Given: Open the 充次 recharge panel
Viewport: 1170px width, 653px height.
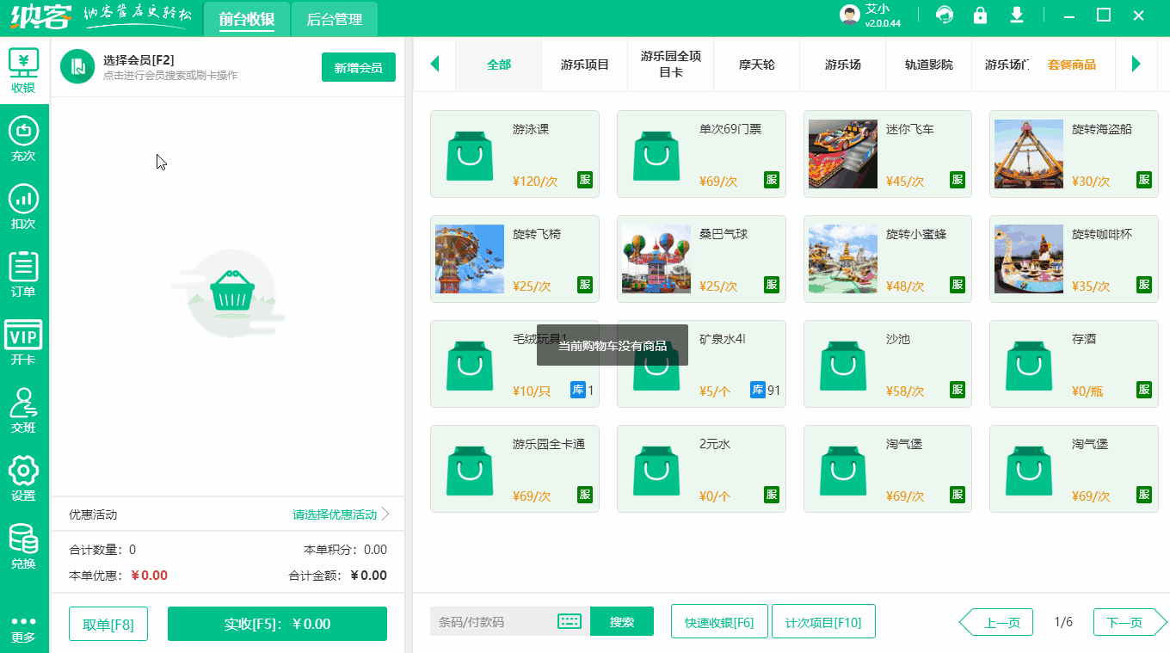Looking at the screenshot, I should 23,138.
